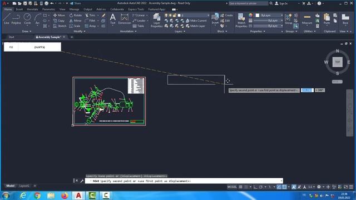Toggle ortho mode in status bar

click(x=255, y=187)
